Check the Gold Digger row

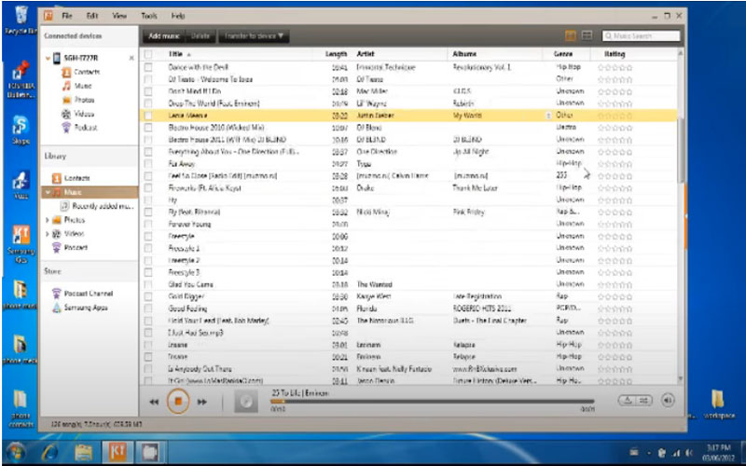(148, 296)
